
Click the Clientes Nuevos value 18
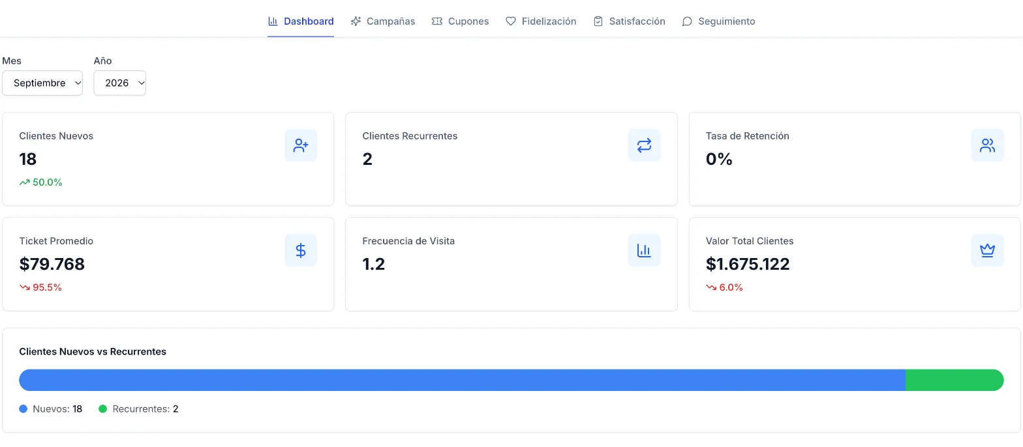click(28, 159)
